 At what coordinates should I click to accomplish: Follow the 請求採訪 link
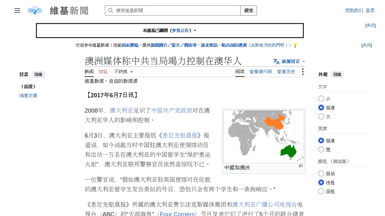209,45
